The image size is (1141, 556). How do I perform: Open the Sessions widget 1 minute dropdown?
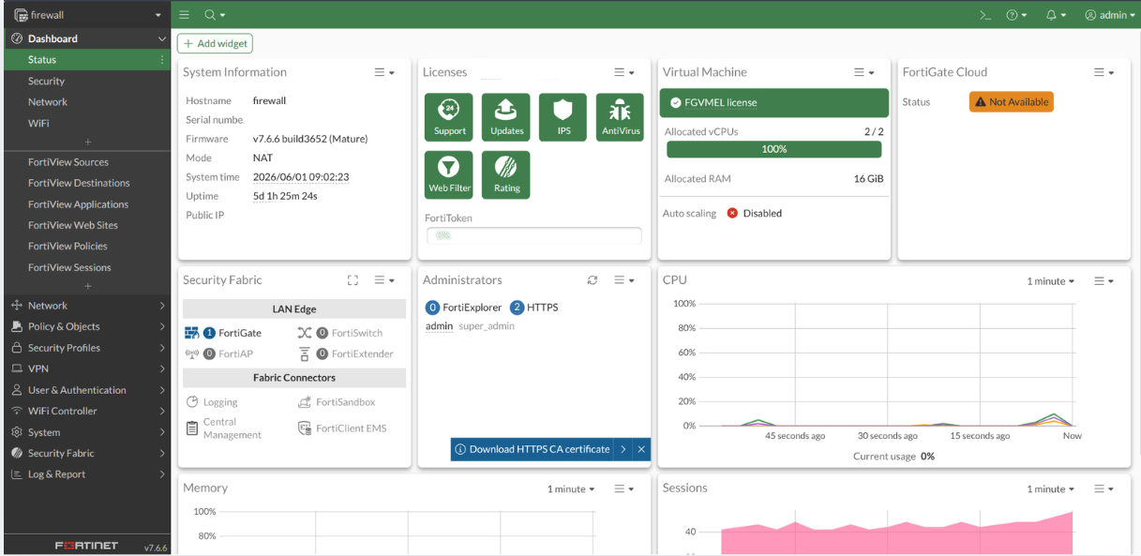[x=1050, y=489]
